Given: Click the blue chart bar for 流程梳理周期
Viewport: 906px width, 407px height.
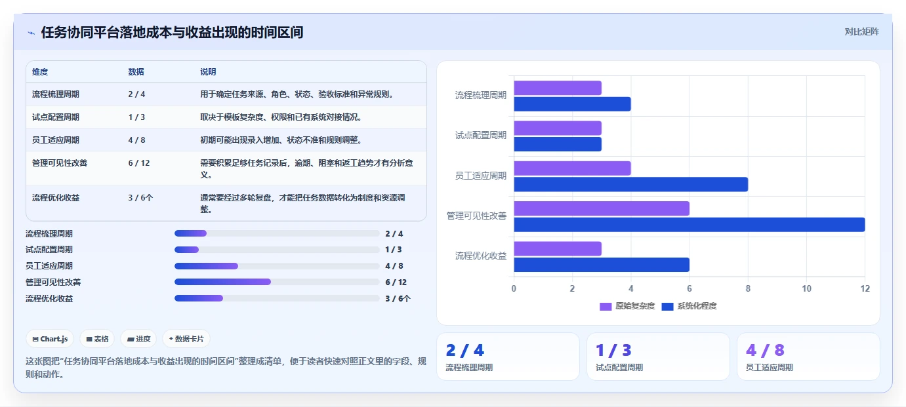Looking at the screenshot, I should (572, 104).
